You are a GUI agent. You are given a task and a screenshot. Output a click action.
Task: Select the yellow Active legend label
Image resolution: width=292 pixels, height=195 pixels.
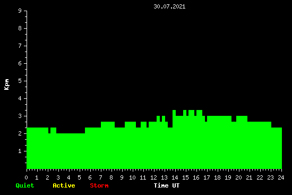pos(64,185)
